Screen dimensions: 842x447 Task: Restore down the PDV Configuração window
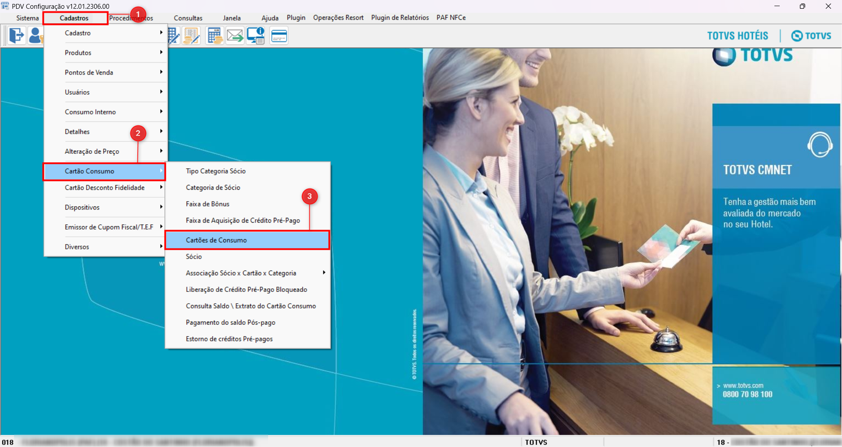point(803,6)
